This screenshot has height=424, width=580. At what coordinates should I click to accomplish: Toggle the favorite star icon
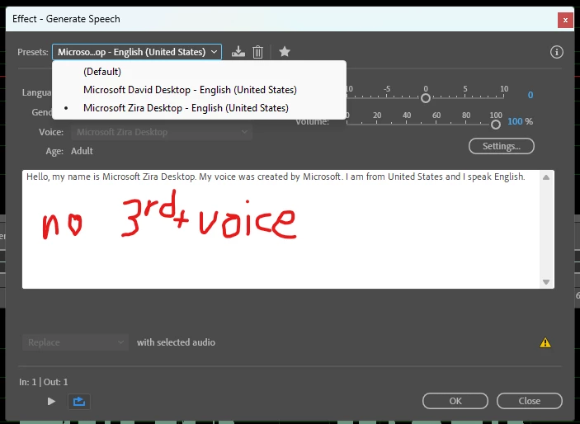(285, 51)
